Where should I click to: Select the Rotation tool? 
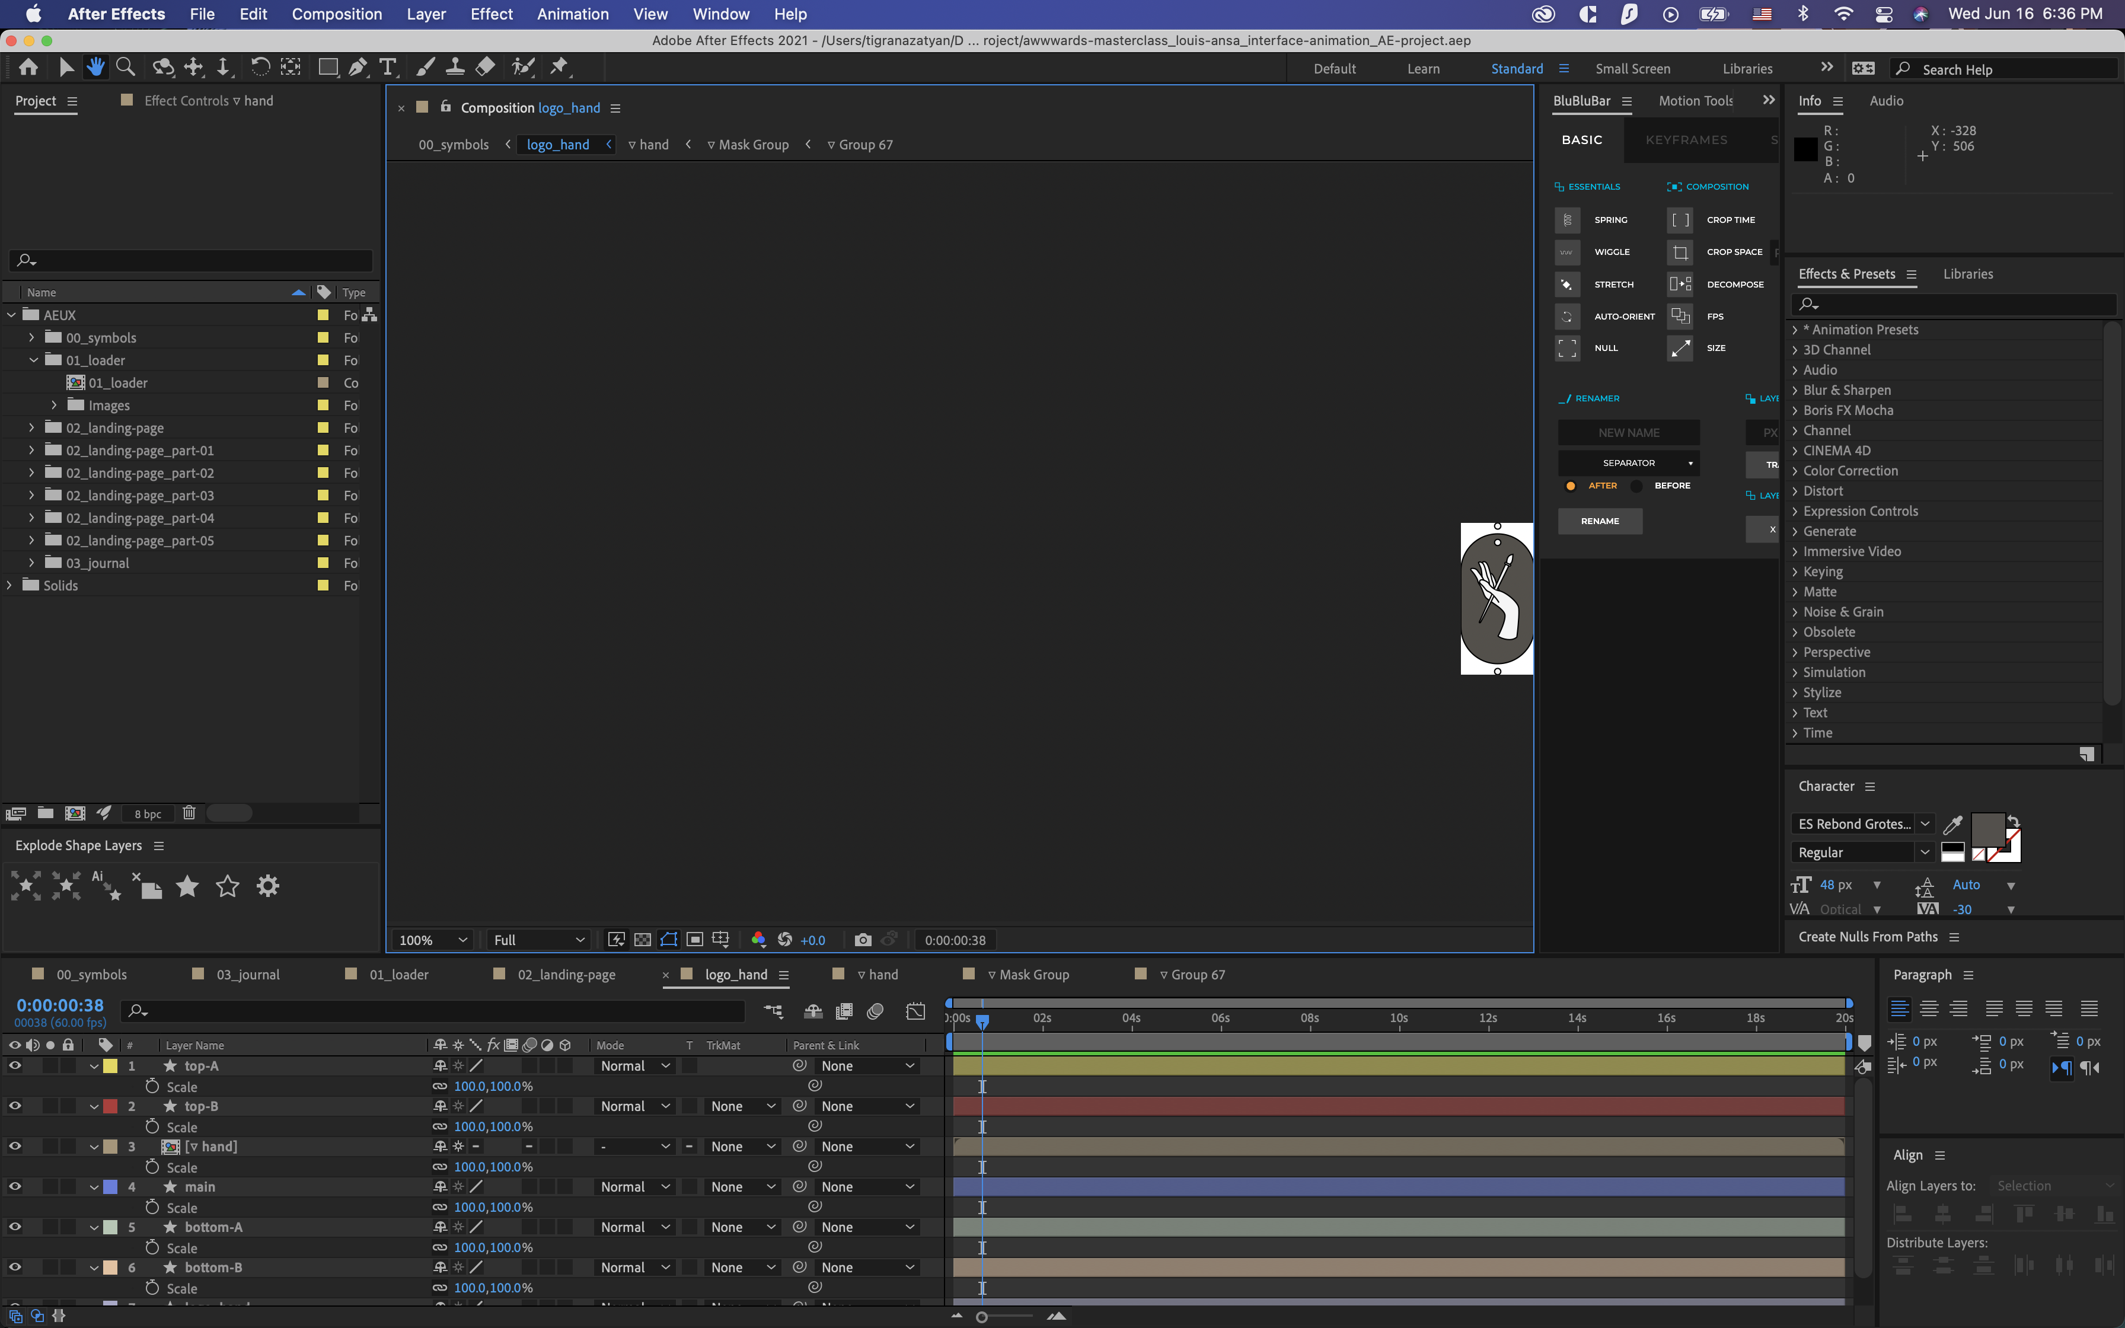pyautogui.click(x=261, y=67)
